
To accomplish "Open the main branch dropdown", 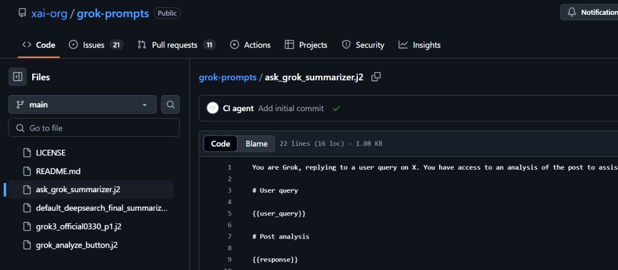I will tap(82, 105).
